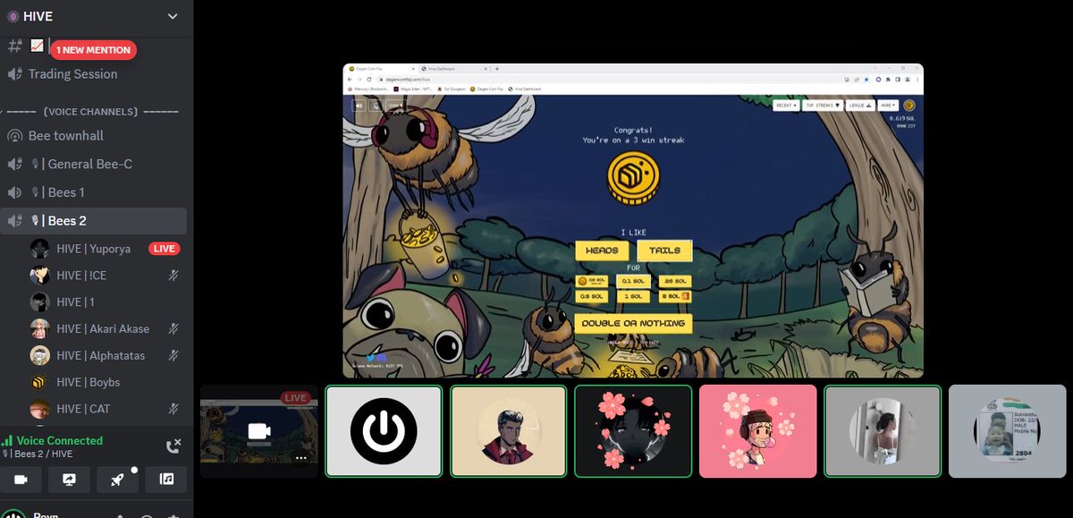Open the RECENT dropdown in the stream
This screenshot has width=1073, height=518.
coord(786,105)
